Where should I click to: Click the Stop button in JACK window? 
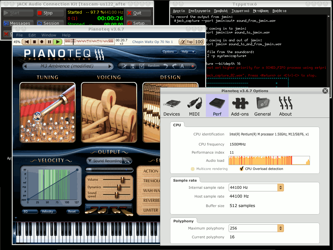pos(50,13)
